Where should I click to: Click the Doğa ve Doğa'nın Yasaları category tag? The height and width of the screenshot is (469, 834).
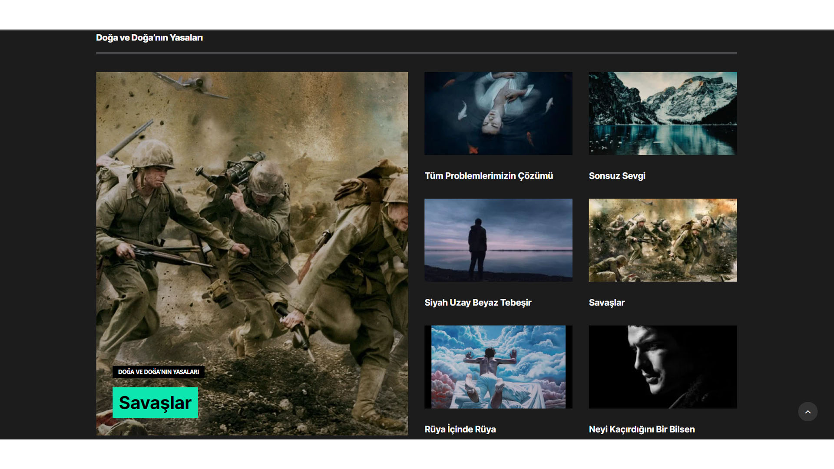click(x=159, y=372)
